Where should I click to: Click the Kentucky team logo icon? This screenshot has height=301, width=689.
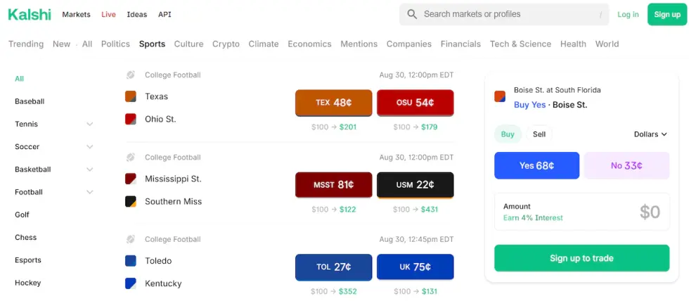pos(131,283)
